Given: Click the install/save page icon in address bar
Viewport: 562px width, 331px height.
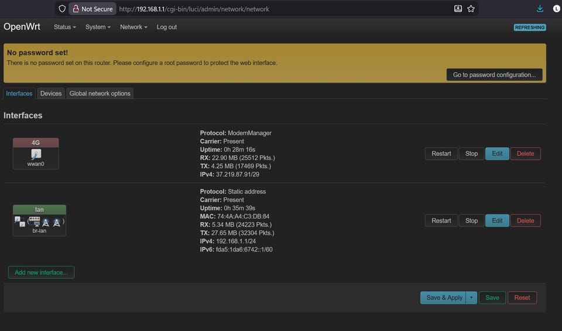Looking at the screenshot, I should [458, 9].
